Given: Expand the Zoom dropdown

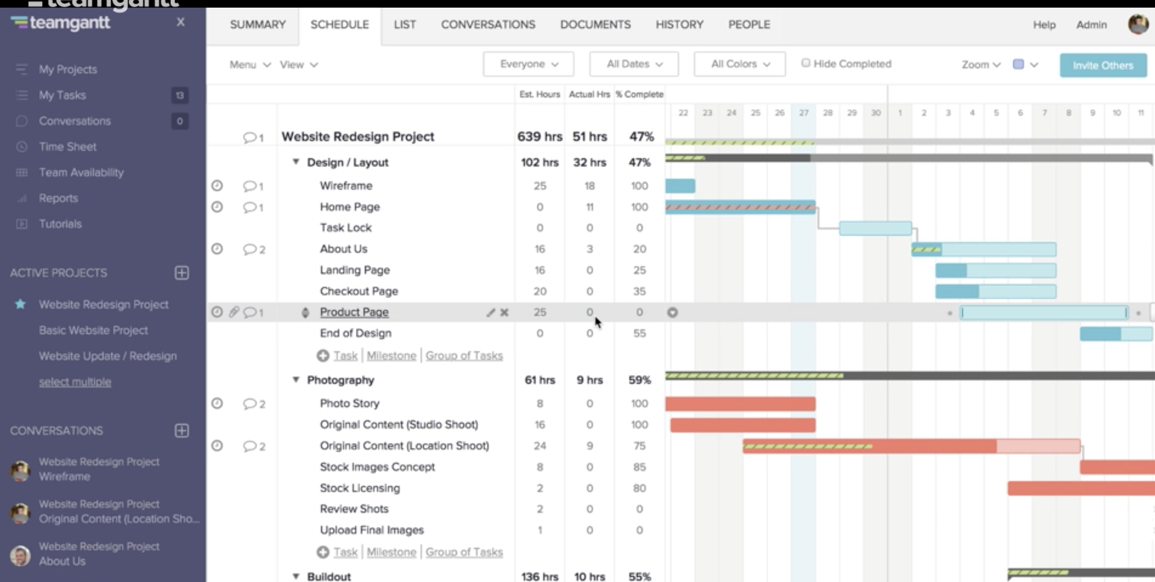Looking at the screenshot, I should click(x=981, y=65).
